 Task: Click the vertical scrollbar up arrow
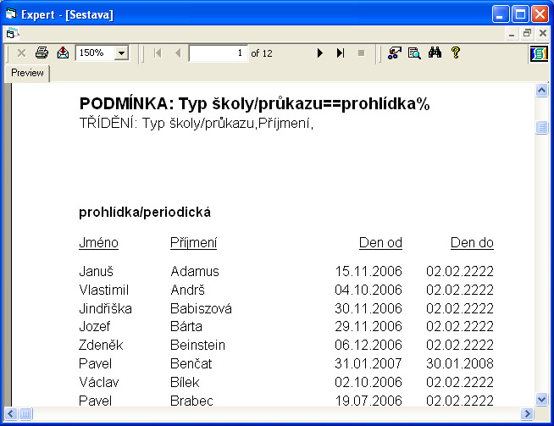(x=542, y=90)
